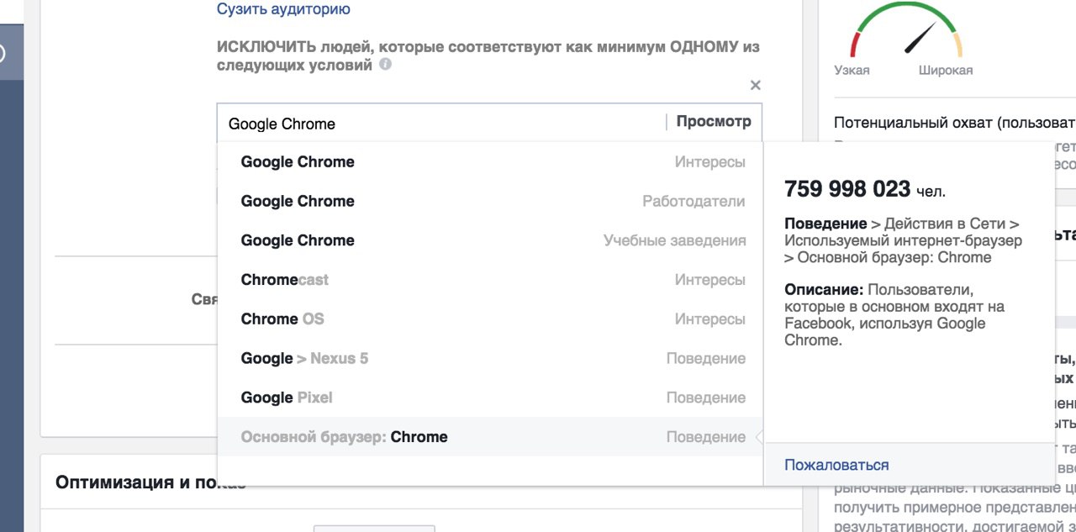Click the 'Узкая' gauge label
The height and width of the screenshot is (532, 1076).
pos(852,71)
